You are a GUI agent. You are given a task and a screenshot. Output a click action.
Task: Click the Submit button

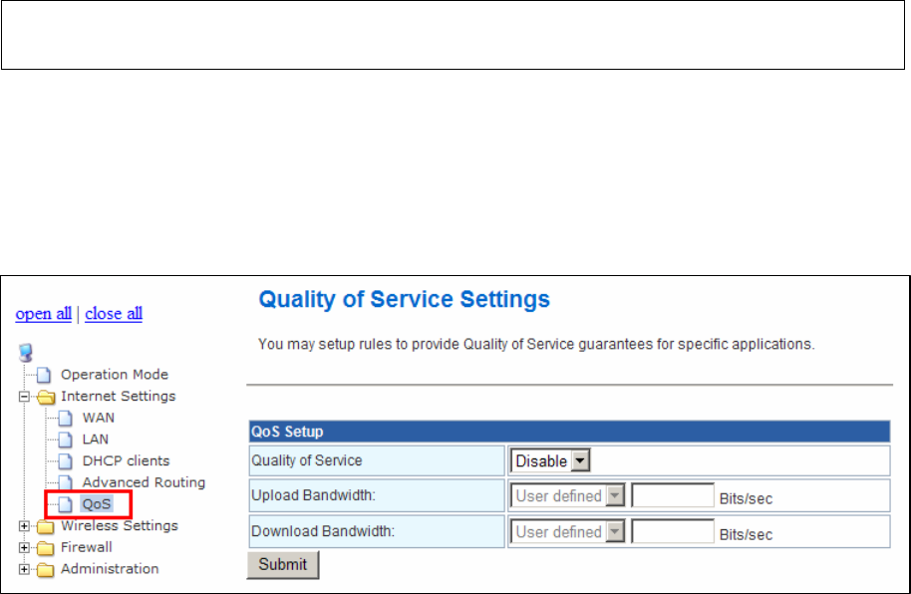point(283,564)
